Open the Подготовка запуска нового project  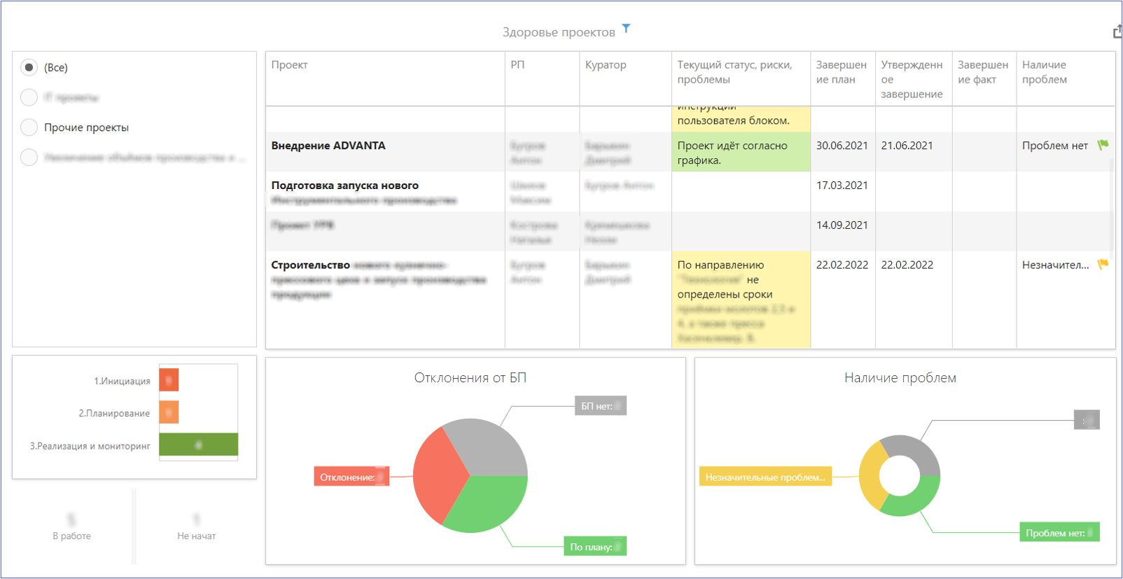coord(344,186)
